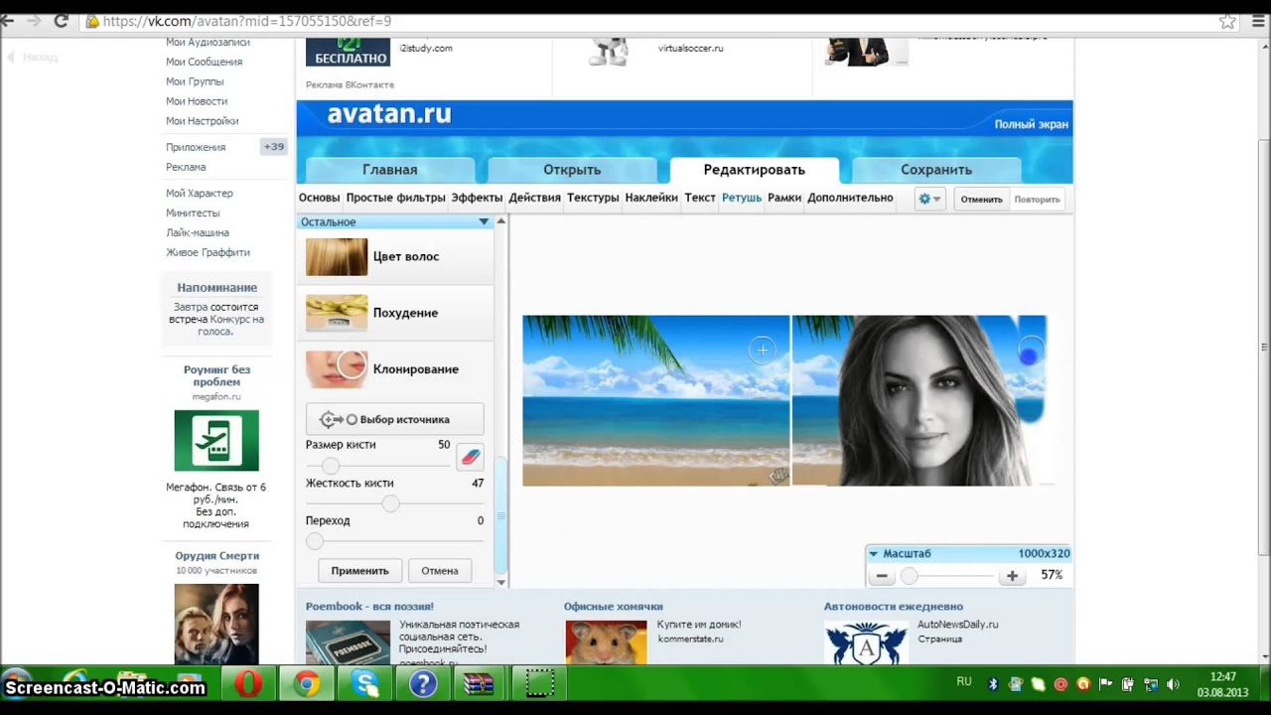1271x715 pixels.
Task: Open the Ретушь retouch menu
Action: (x=742, y=198)
